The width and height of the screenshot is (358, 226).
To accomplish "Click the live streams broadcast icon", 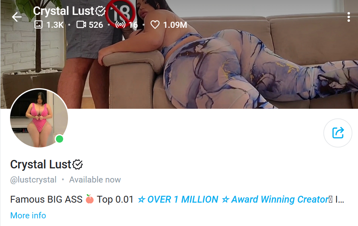I will click(120, 25).
